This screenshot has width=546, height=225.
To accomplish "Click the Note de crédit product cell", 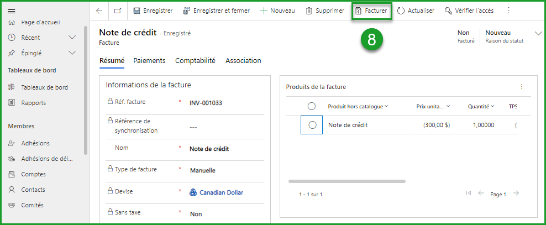I will tap(348, 125).
